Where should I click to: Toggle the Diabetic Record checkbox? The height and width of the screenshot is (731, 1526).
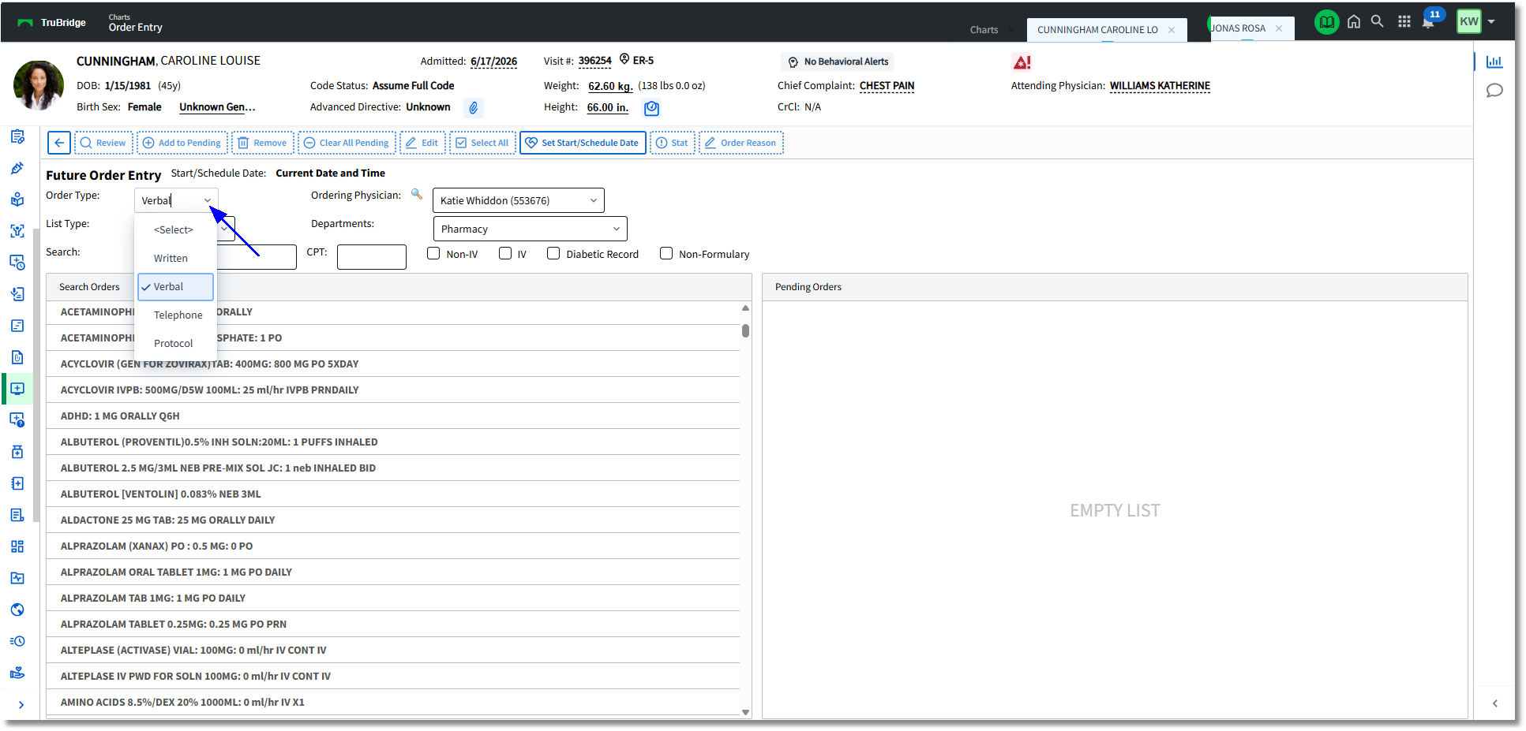[553, 253]
